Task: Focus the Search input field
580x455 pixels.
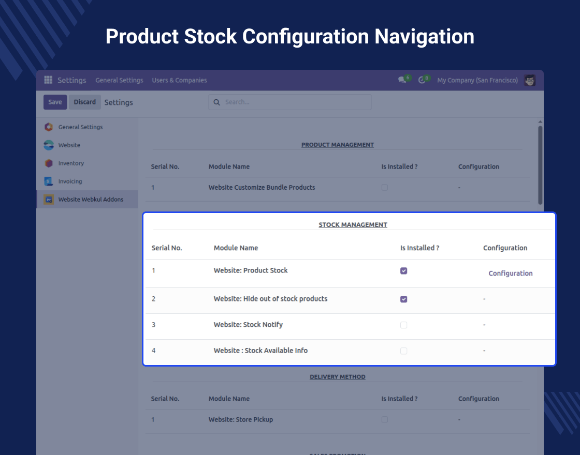Action: [x=290, y=102]
